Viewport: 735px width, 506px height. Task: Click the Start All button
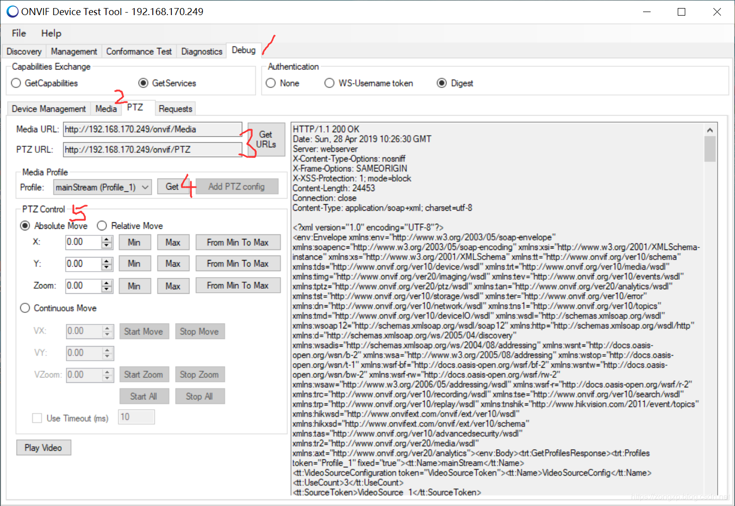coord(144,396)
